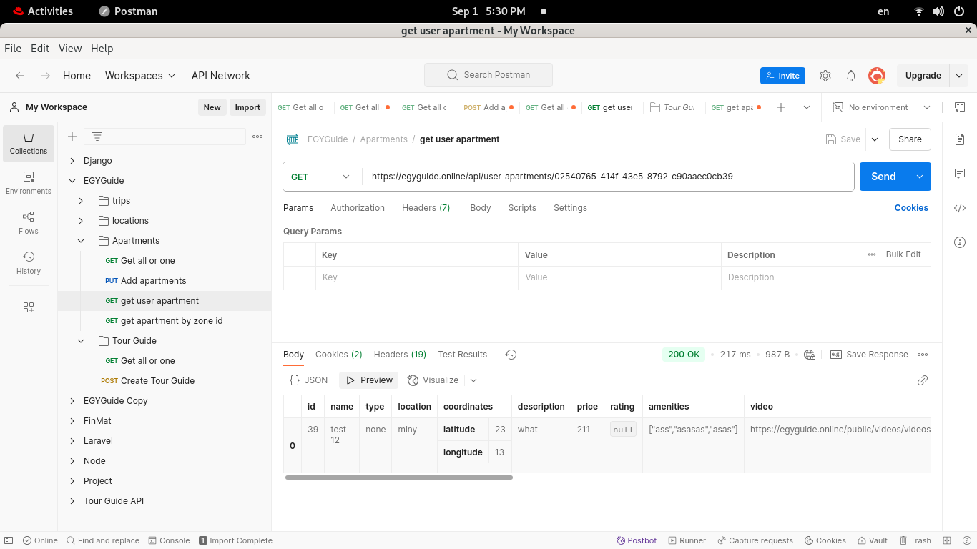
Task: Click the Invite button
Action: 782,76
